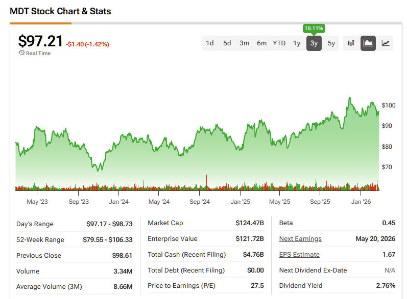Select the YTD time range

[x=279, y=43]
